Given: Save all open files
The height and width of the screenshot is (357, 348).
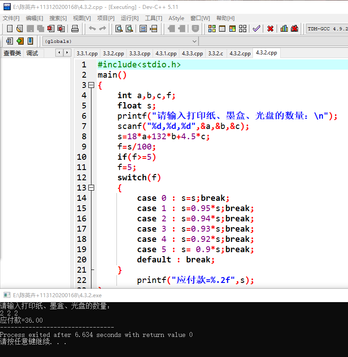Looking at the screenshot, I should [41, 29].
